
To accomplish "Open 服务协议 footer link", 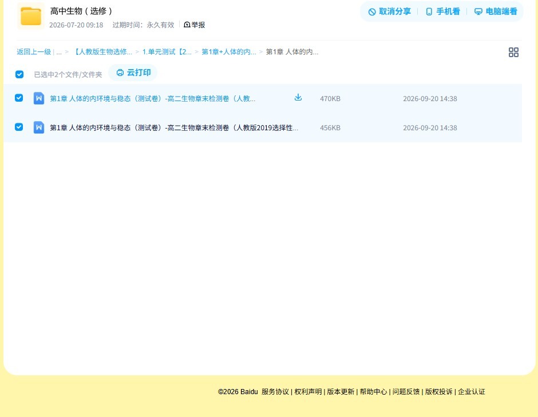I will click(275, 392).
